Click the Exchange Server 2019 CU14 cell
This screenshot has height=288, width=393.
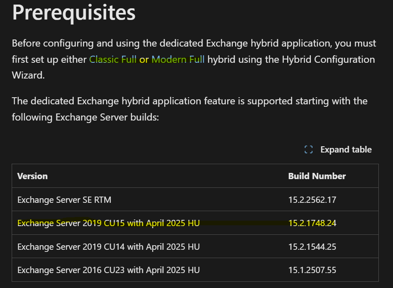pyautogui.click(x=108, y=247)
